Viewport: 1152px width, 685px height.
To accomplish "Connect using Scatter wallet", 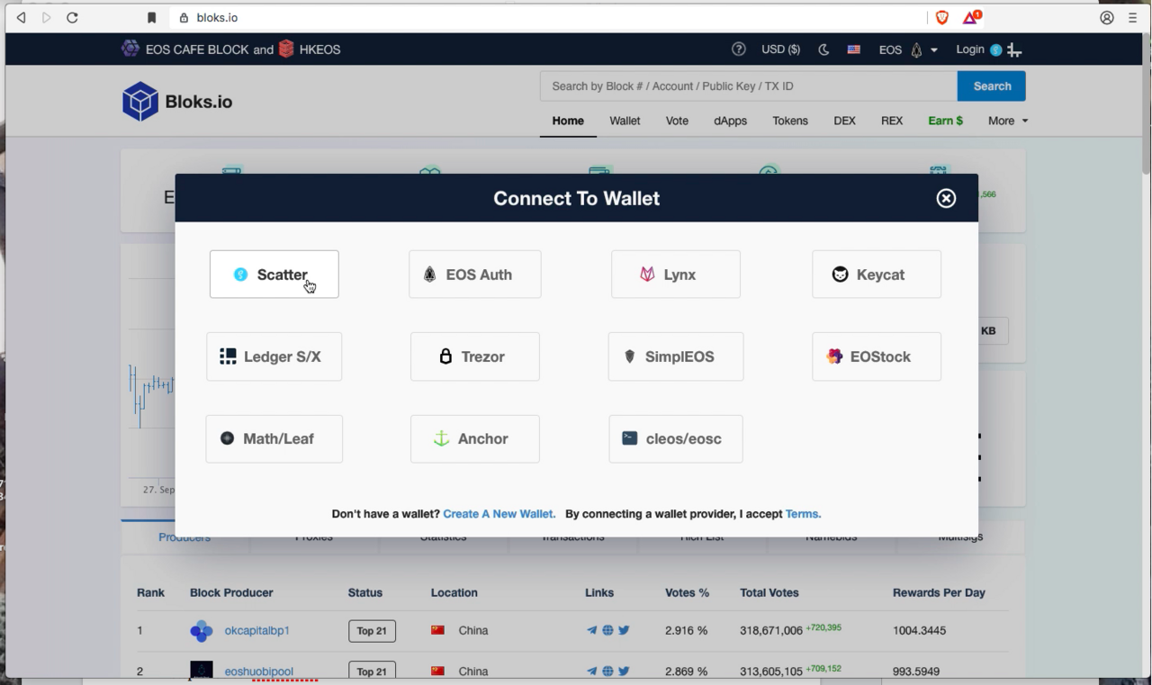I will [x=274, y=275].
